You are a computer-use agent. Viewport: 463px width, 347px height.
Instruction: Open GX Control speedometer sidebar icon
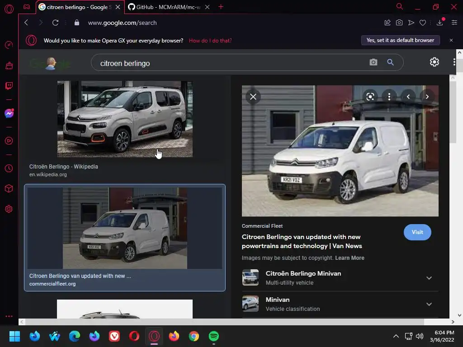point(9,45)
